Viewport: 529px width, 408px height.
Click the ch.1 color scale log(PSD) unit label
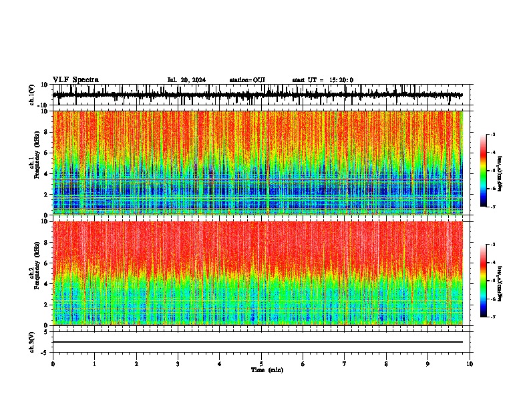pos(500,174)
